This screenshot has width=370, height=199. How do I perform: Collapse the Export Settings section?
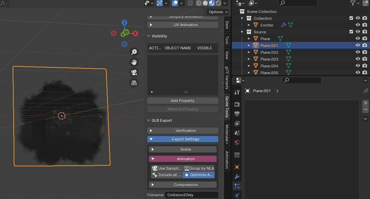click(x=183, y=139)
